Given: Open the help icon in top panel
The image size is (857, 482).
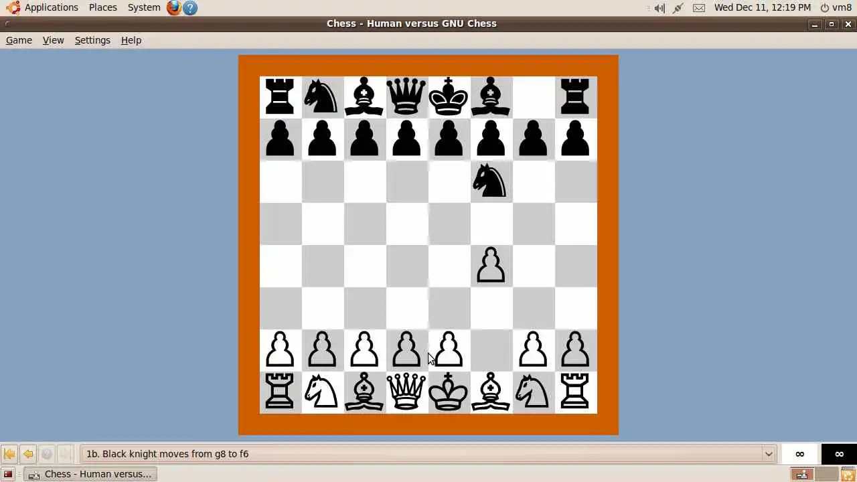Looking at the screenshot, I should click(x=190, y=8).
